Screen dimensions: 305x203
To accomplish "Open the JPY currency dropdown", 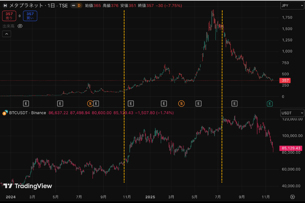I will 292,5.
